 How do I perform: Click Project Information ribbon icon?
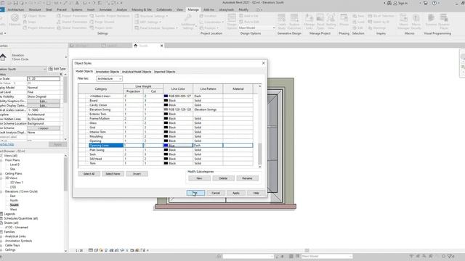25,28
